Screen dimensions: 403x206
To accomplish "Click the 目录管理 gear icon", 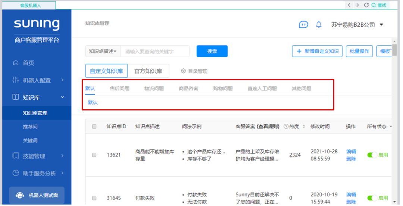I will point(183,71).
